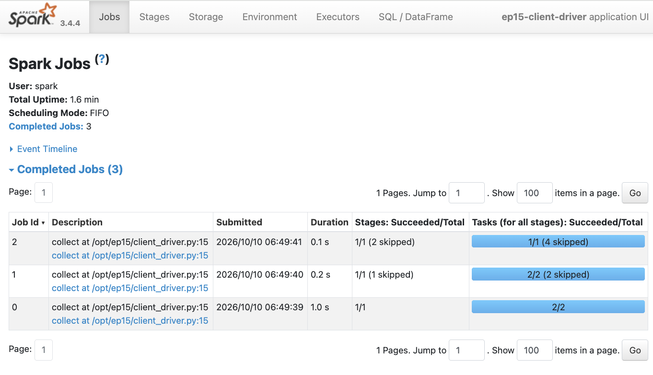The image size is (653, 375).
Task: Click the Scheduling Mode: FIFO line
Action: [x=59, y=113]
